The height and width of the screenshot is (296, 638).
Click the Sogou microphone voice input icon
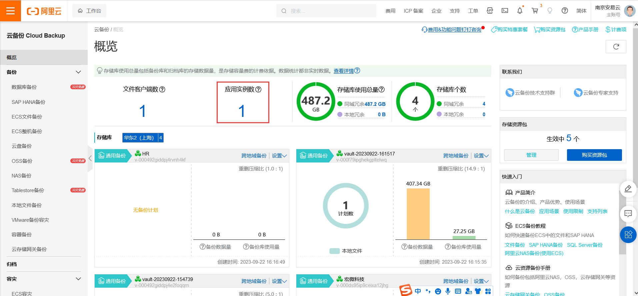[x=448, y=291]
